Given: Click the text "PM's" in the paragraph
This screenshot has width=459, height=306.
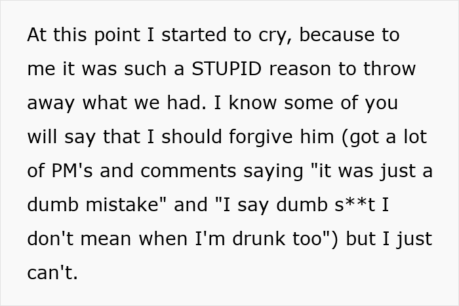Looking at the screenshot, I should click(71, 170).
